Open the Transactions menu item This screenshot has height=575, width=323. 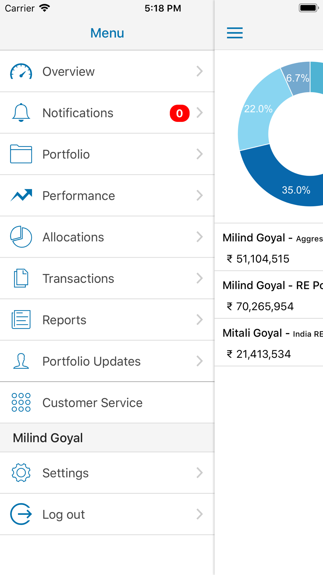[107, 278]
